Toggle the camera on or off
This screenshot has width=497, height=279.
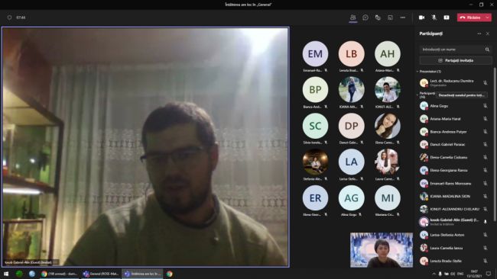[421, 18]
